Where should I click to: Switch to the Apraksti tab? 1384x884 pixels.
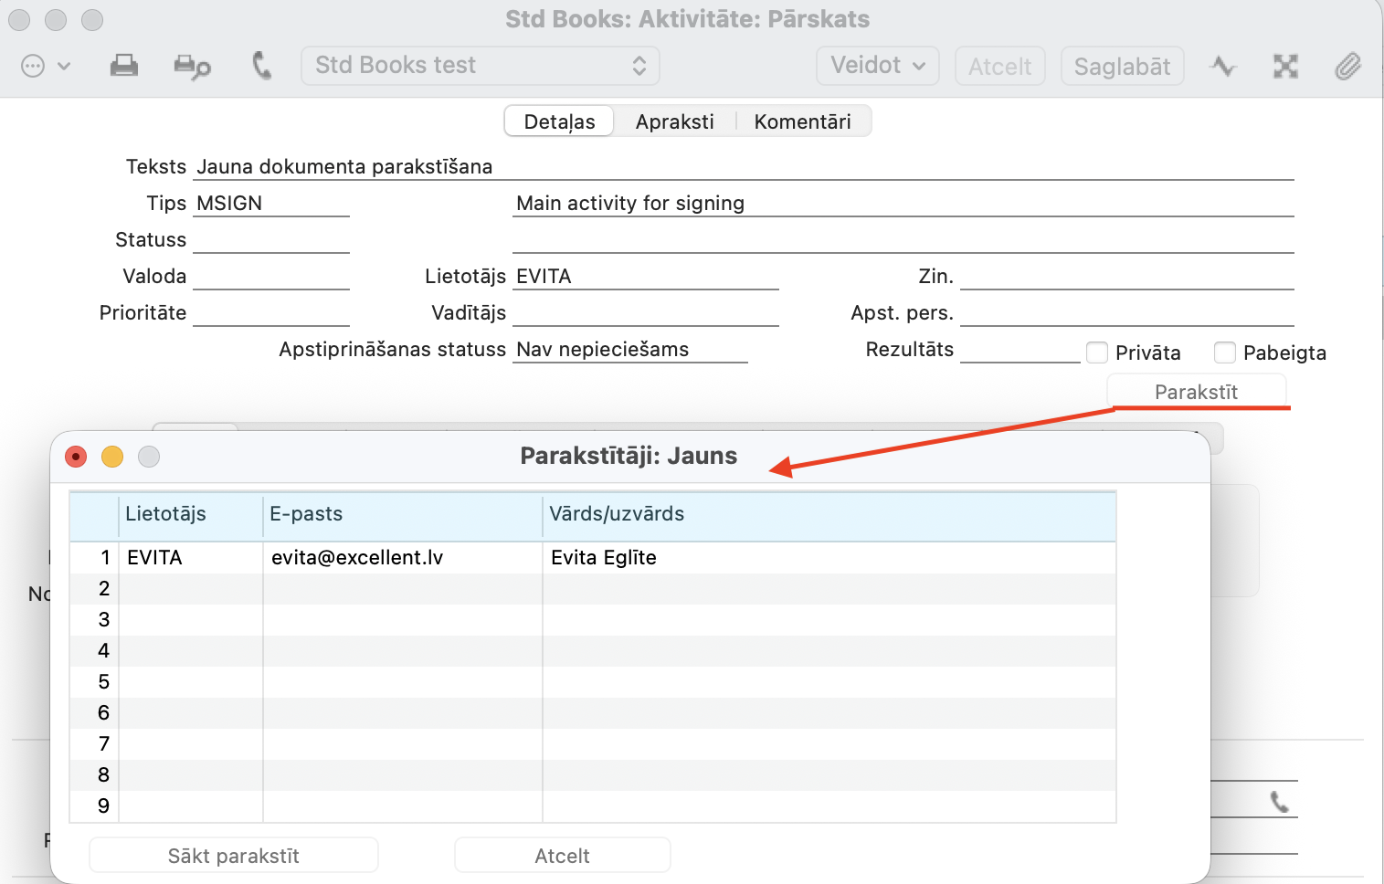click(x=674, y=121)
